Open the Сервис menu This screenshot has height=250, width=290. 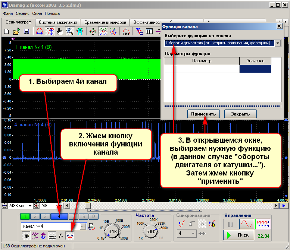tap(22, 13)
